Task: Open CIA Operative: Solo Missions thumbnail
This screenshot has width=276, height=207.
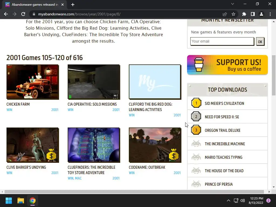Action: pyautogui.click(x=94, y=82)
